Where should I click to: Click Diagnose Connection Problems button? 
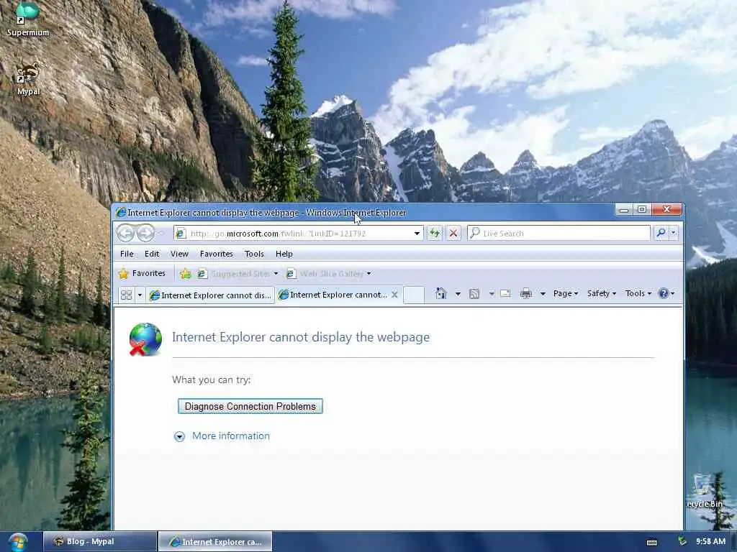[x=250, y=406]
